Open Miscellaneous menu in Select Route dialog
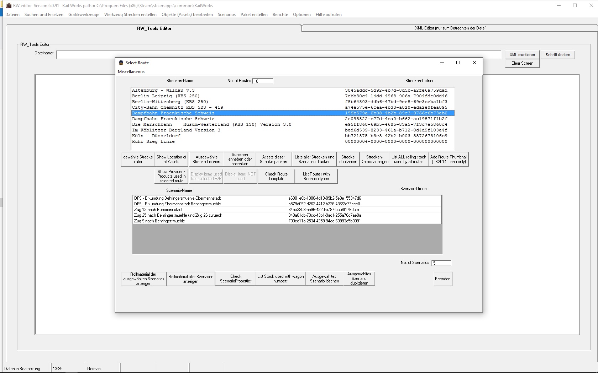The height and width of the screenshot is (373, 598). pos(131,72)
